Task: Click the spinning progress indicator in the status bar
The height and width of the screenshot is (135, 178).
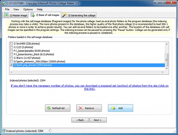Action: (x=50, y=131)
